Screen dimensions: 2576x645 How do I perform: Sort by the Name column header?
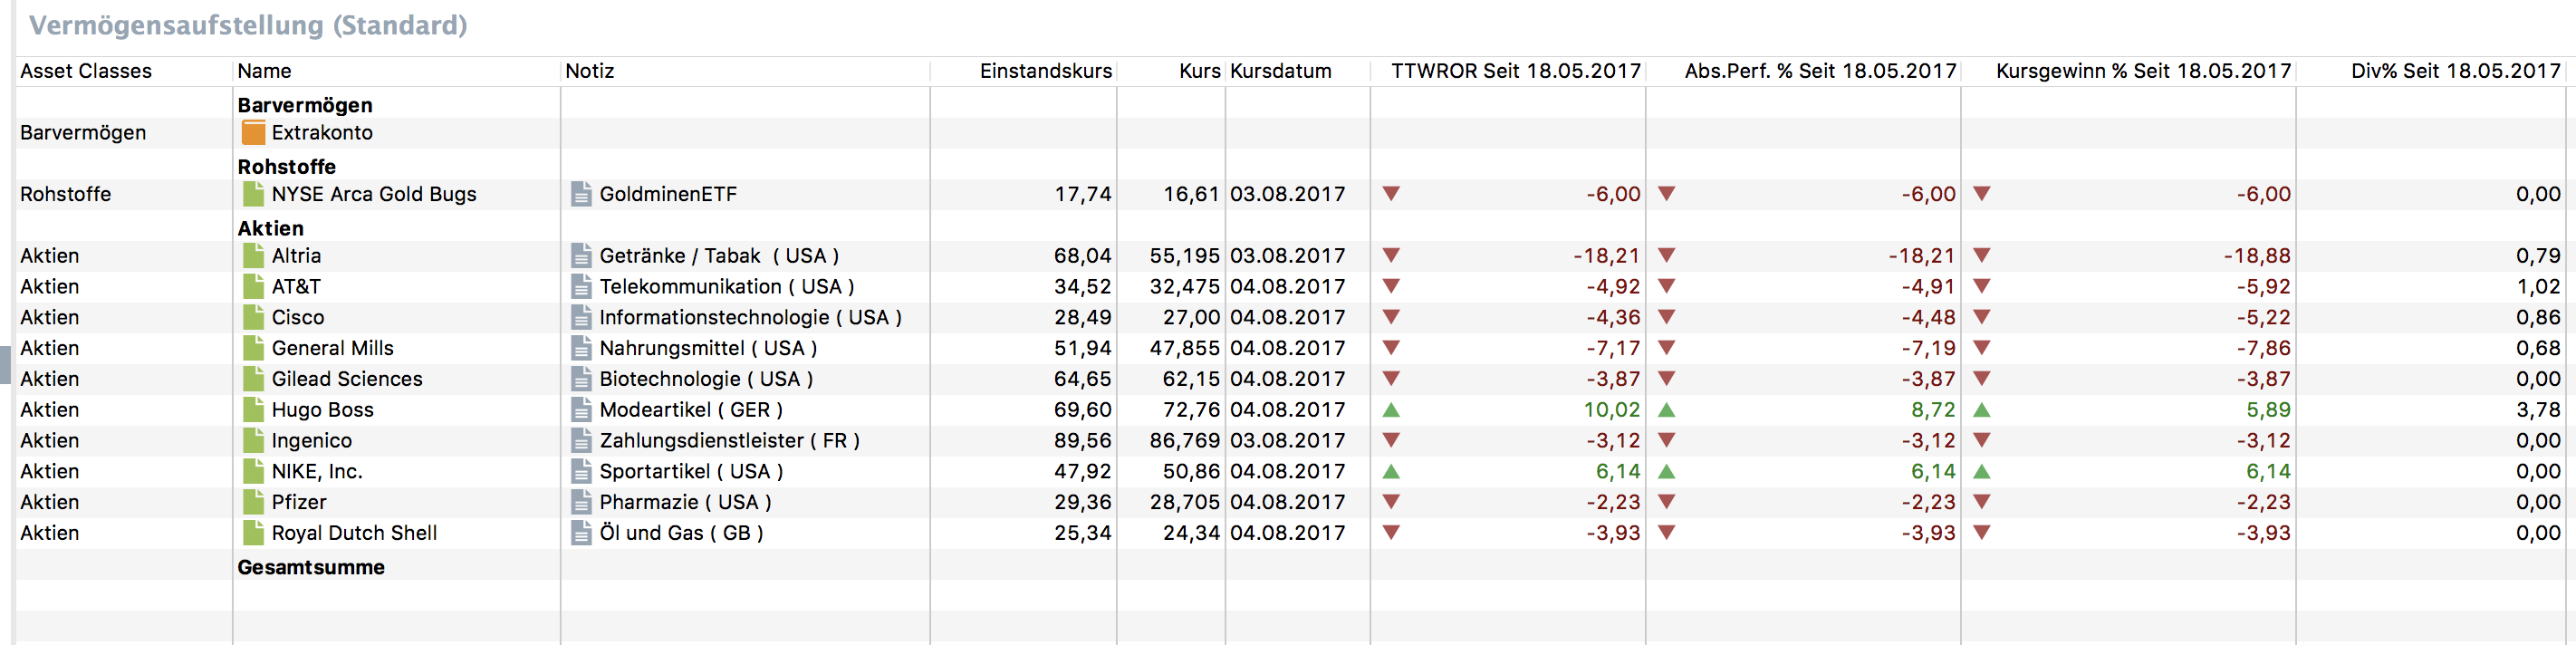pos(265,71)
